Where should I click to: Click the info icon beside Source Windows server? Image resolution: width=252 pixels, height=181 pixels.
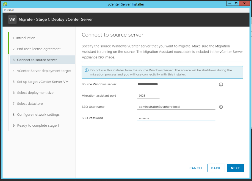tap(221, 84)
